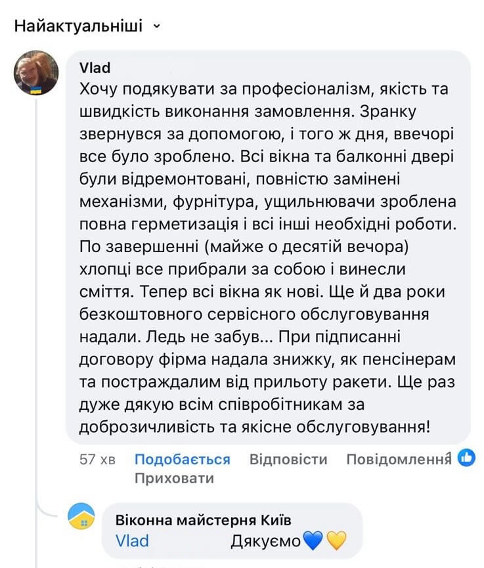Click the chevron next to Найактуальніші
Viewport: 484px width, 568px height.
click(156, 26)
